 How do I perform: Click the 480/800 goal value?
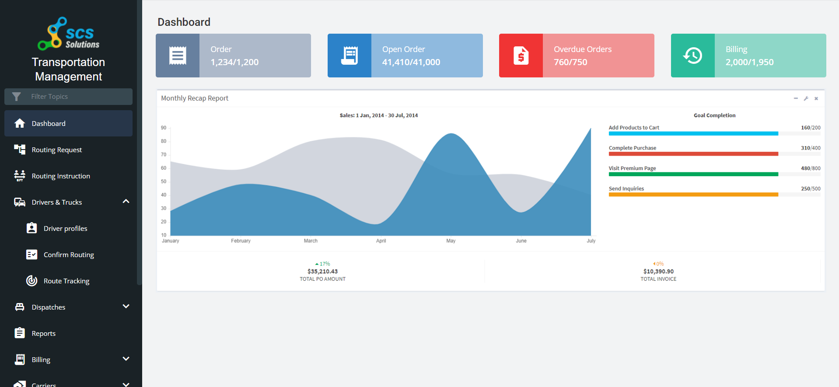tap(811, 168)
